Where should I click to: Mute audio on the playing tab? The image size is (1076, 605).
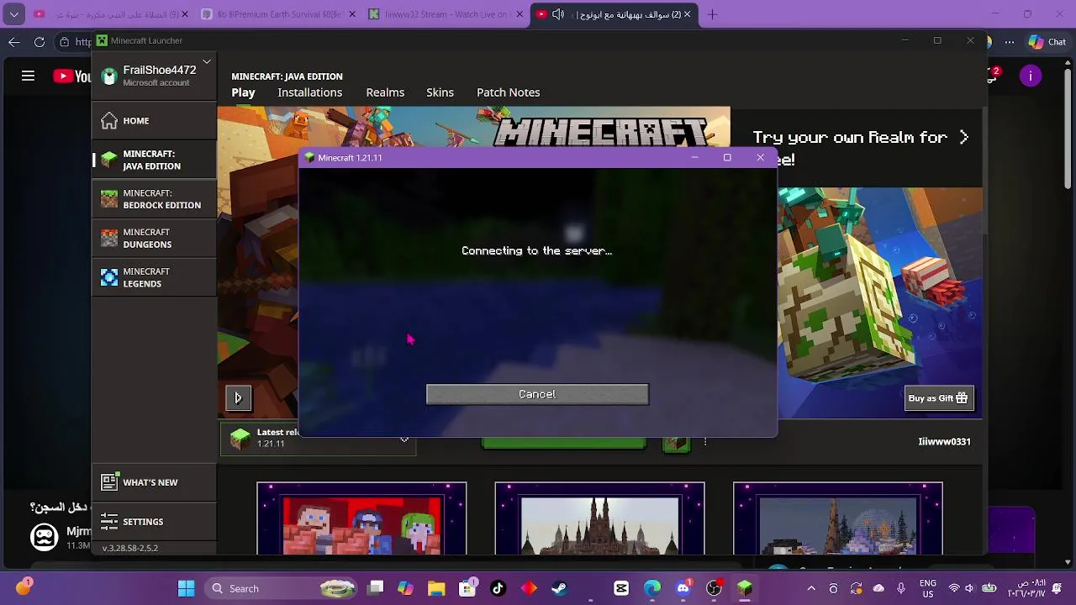pyautogui.click(x=558, y=14)
